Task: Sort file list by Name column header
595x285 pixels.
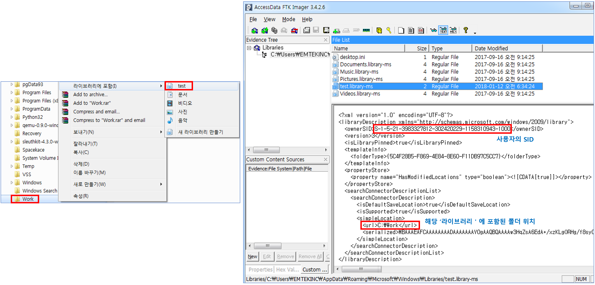Action: coord(368,48)
